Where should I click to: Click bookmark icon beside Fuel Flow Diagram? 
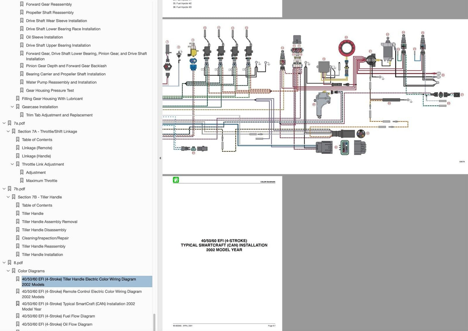pyautogui.click(x=18, y=316)
